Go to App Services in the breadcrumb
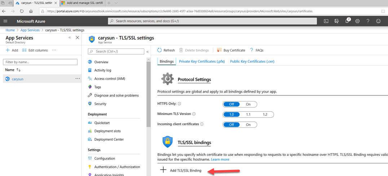This screenshot has width=388, height=176. pos(30,30)
